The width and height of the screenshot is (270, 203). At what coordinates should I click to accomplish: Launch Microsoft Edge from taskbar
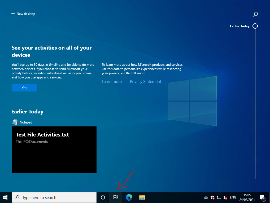coord(129,197)
